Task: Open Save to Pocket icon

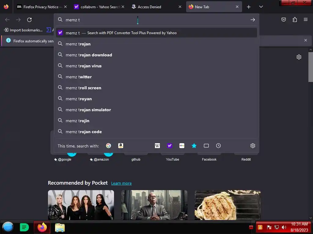Action: (283, 19)
